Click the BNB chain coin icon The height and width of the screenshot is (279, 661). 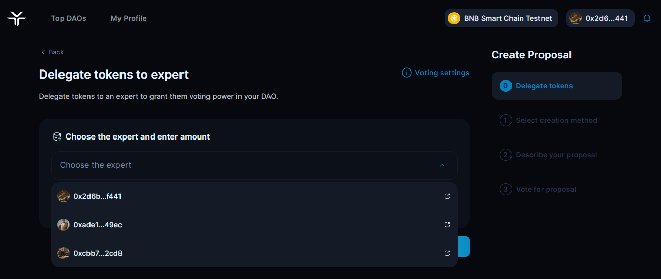point(454,18)
